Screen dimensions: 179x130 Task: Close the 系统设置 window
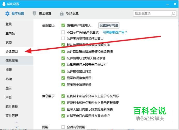175,4
